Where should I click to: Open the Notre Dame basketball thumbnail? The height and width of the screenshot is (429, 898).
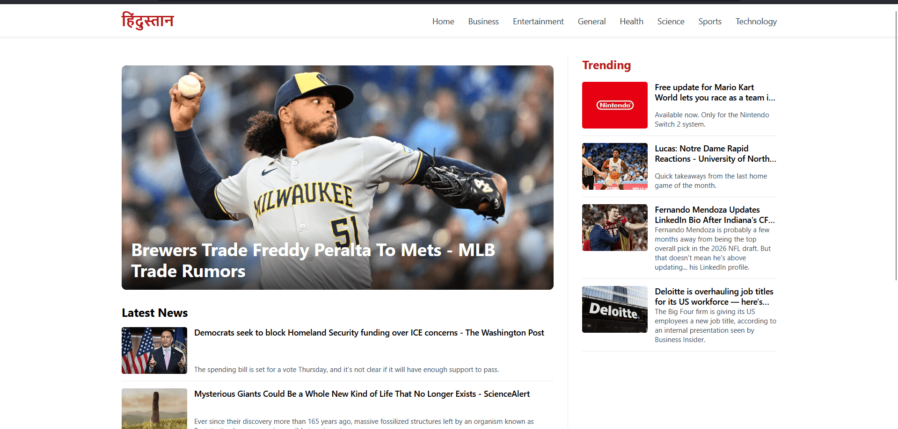pos(614,166)
